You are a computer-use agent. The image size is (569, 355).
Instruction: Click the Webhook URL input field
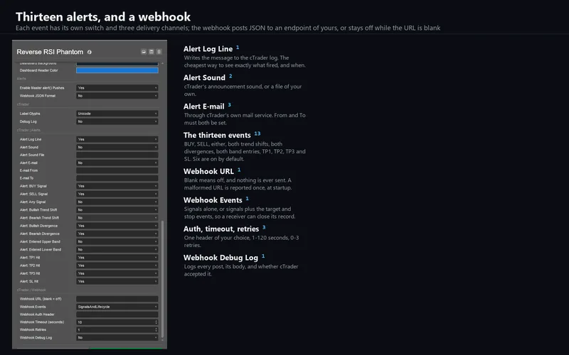coord(117,299)
